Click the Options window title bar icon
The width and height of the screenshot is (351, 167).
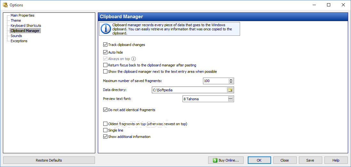[x=5, y=5]
